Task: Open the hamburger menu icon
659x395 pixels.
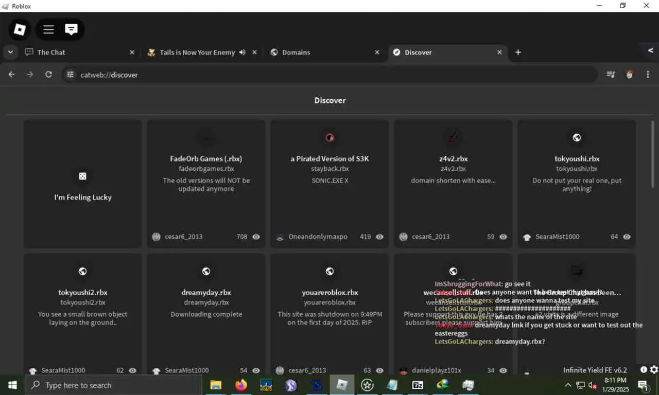Action: click(48, 29)
